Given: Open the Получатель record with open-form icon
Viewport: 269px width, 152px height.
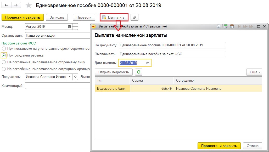Looking at the screenshot, I should coord(75,77).
